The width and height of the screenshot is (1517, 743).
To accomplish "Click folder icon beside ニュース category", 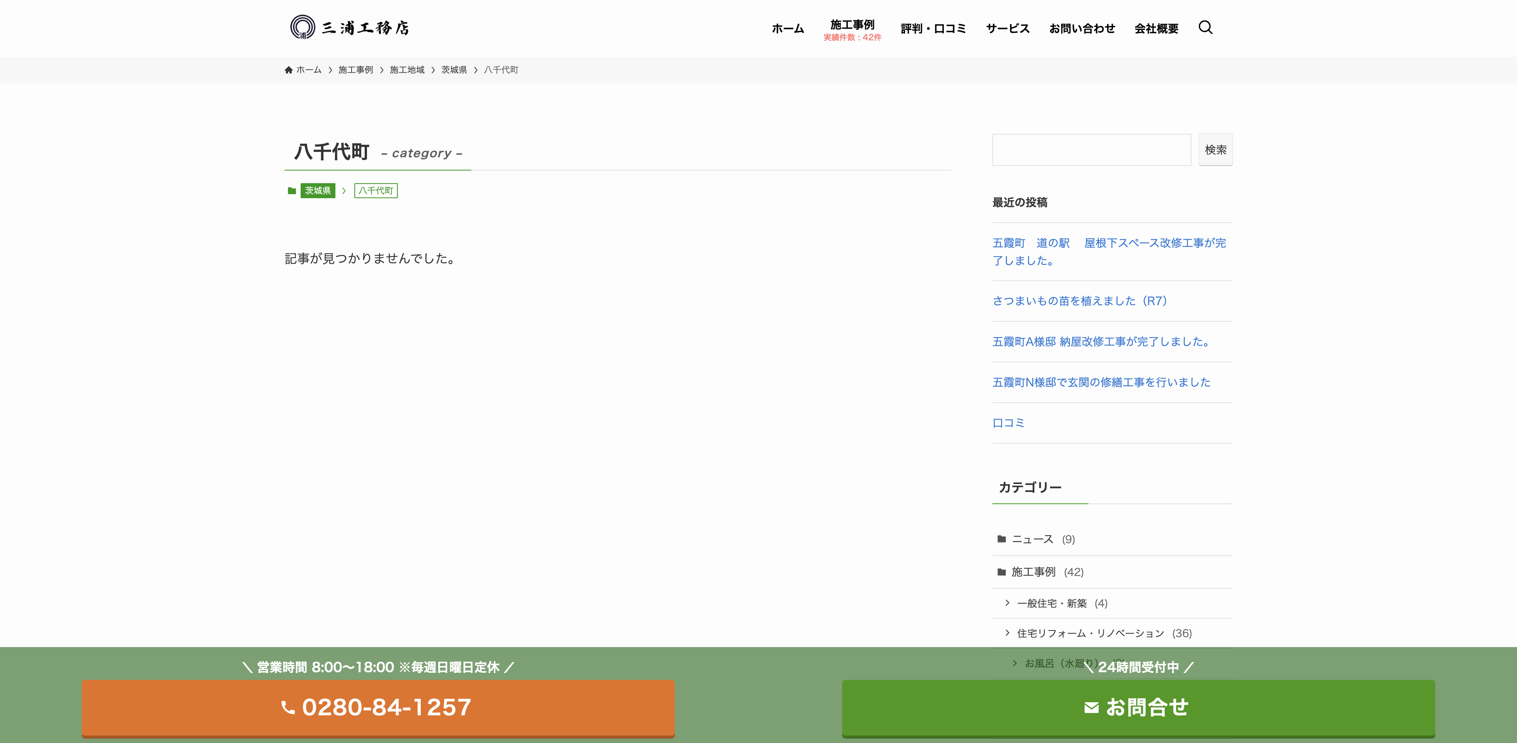I will pyautogui.click(x=1001, y=539).
